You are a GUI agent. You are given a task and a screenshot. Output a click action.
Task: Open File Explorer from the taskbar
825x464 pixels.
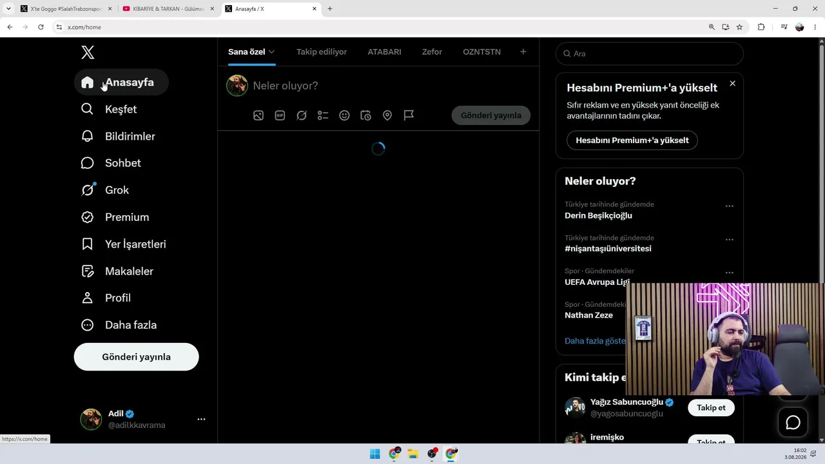[412, 454]
